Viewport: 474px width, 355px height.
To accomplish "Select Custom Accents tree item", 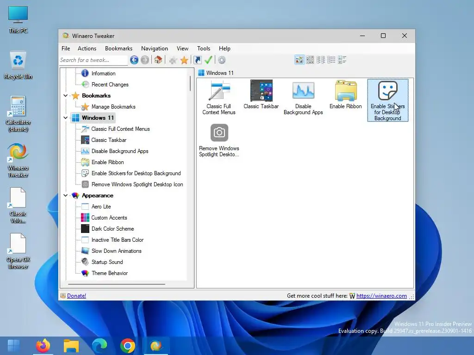I will click(x=109, y=218).
